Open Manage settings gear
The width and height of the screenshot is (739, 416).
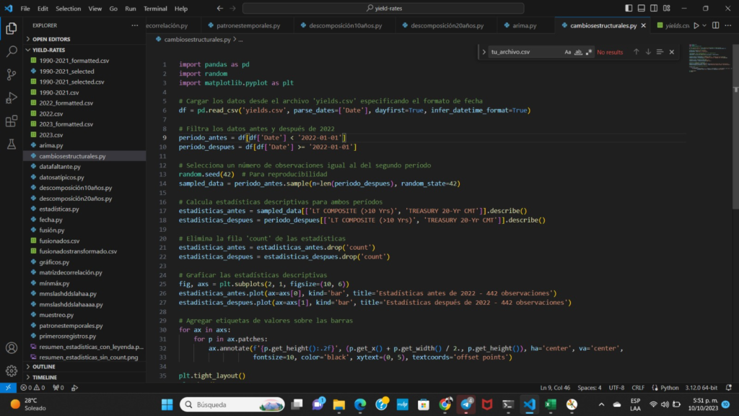point(12,370)
